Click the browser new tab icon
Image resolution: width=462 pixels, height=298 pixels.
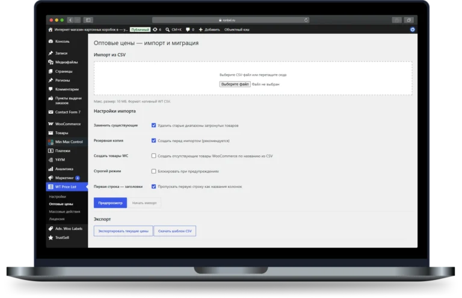[408, 20]
